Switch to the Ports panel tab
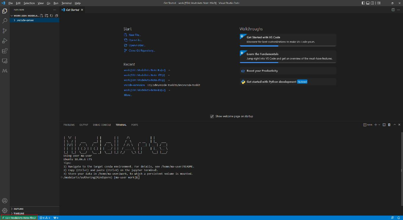403x220 pixels. (x=135, y=125)
